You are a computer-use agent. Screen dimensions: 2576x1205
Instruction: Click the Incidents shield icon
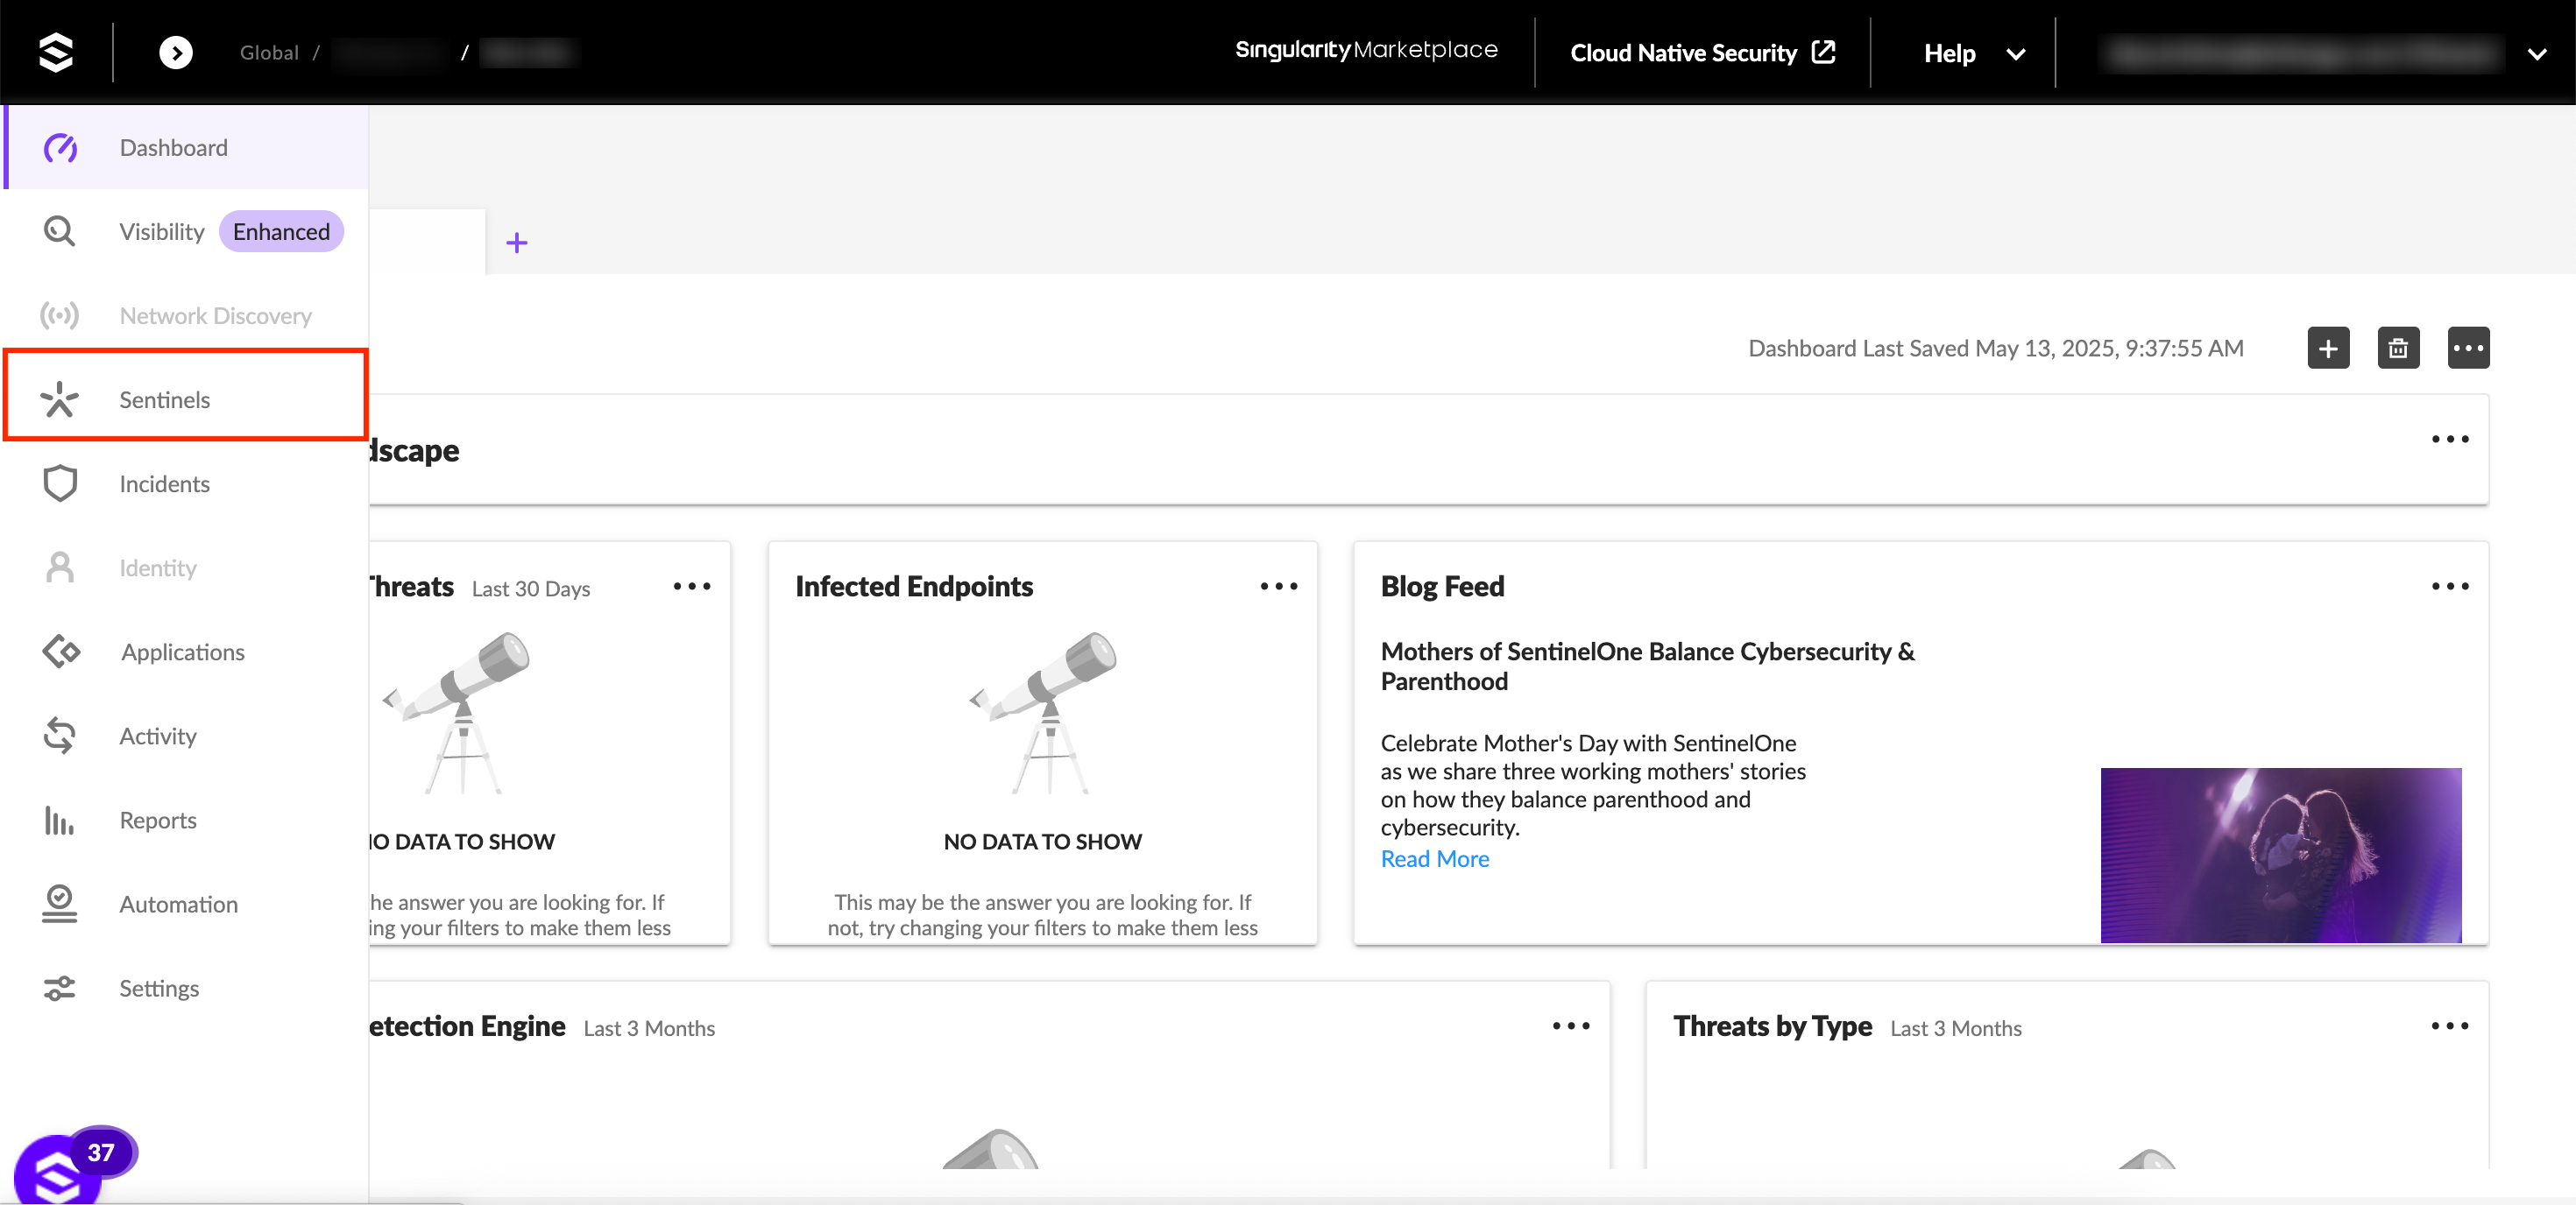pos(59,483)
